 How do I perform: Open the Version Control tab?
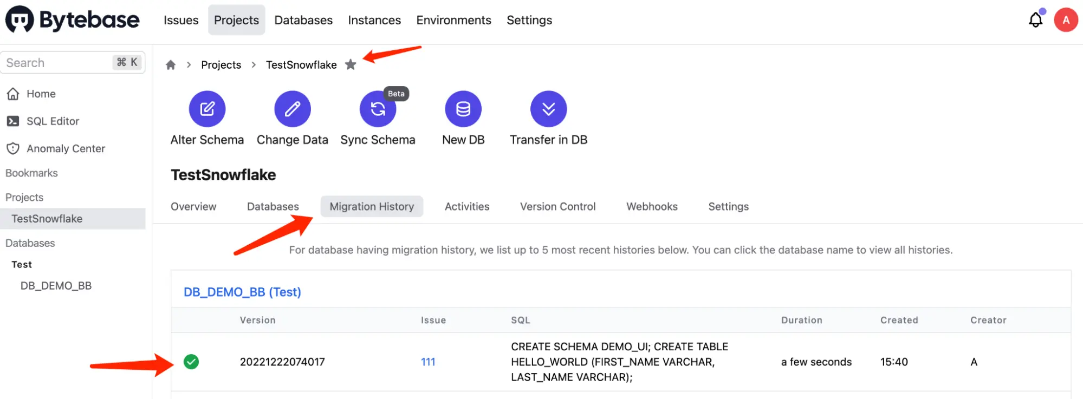pyautogui.click(x=557, y=206)
